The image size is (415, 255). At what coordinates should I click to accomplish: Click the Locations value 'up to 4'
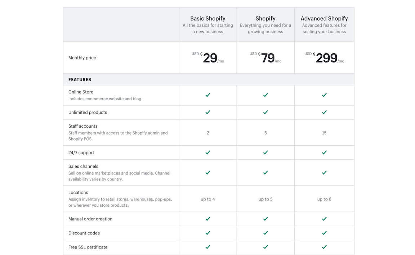click(208, 199)
